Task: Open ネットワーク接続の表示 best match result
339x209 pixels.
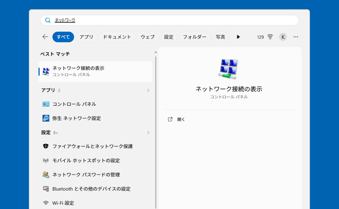Action: (95, 71)
